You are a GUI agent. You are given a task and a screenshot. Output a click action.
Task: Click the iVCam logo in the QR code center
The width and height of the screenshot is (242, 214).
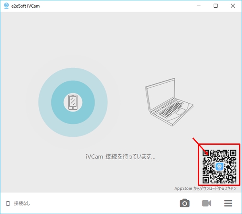tap(219, 166)
